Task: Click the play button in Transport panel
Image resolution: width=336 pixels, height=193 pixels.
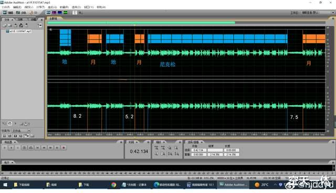Action: pos(11,148)
